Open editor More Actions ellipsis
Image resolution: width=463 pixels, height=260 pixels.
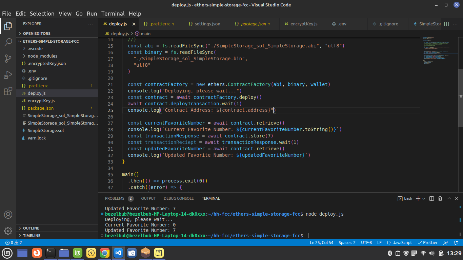[455, 24]
